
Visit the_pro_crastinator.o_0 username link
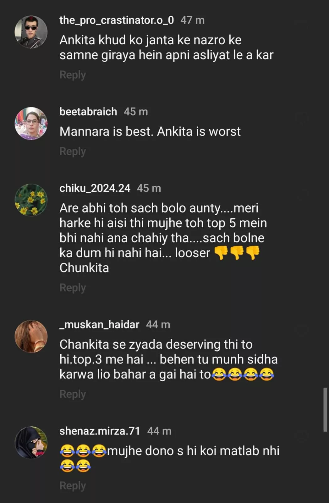point(116,20)
